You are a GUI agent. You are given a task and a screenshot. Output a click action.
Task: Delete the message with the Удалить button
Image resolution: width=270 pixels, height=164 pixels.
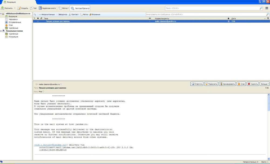253,84
